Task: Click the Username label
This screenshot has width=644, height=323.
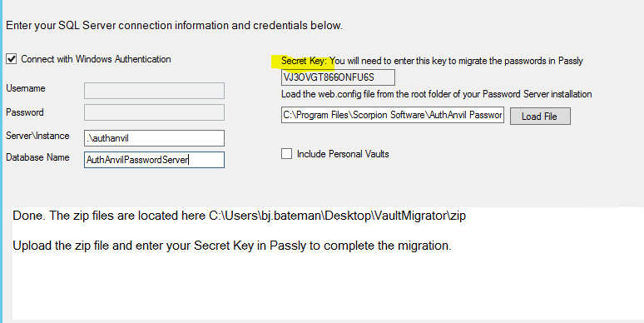Action: [x=26, y=88]
